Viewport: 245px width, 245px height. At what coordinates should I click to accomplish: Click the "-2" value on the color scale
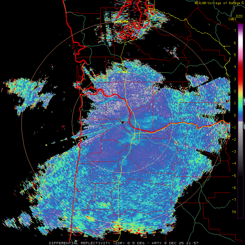coord(234,140)
